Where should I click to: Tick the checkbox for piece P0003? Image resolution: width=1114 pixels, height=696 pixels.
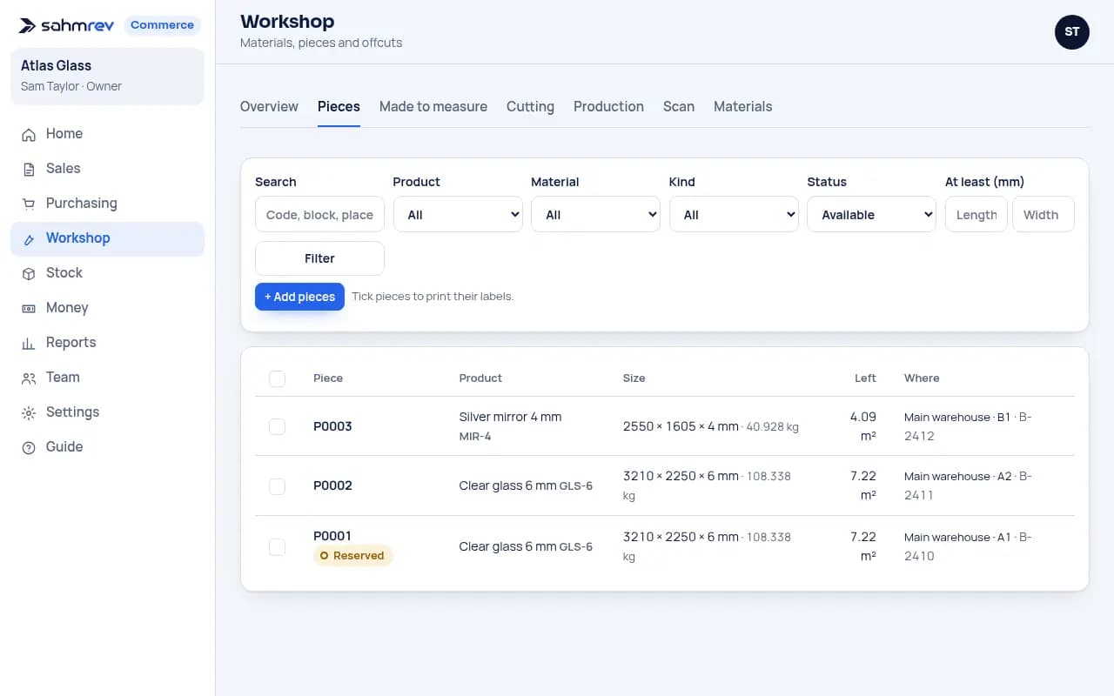coord(277,426)
